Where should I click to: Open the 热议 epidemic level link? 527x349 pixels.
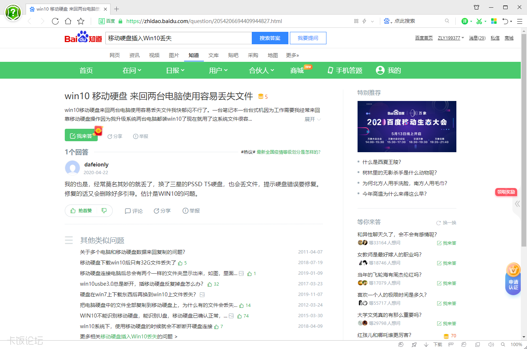point(288,152)
